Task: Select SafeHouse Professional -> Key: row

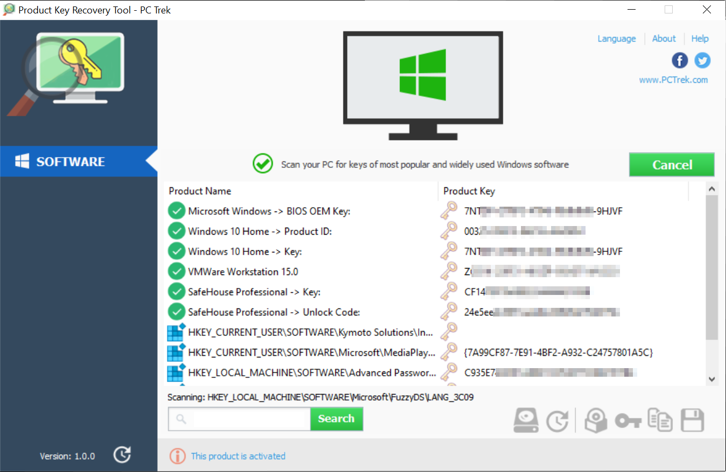Action: 434,292
